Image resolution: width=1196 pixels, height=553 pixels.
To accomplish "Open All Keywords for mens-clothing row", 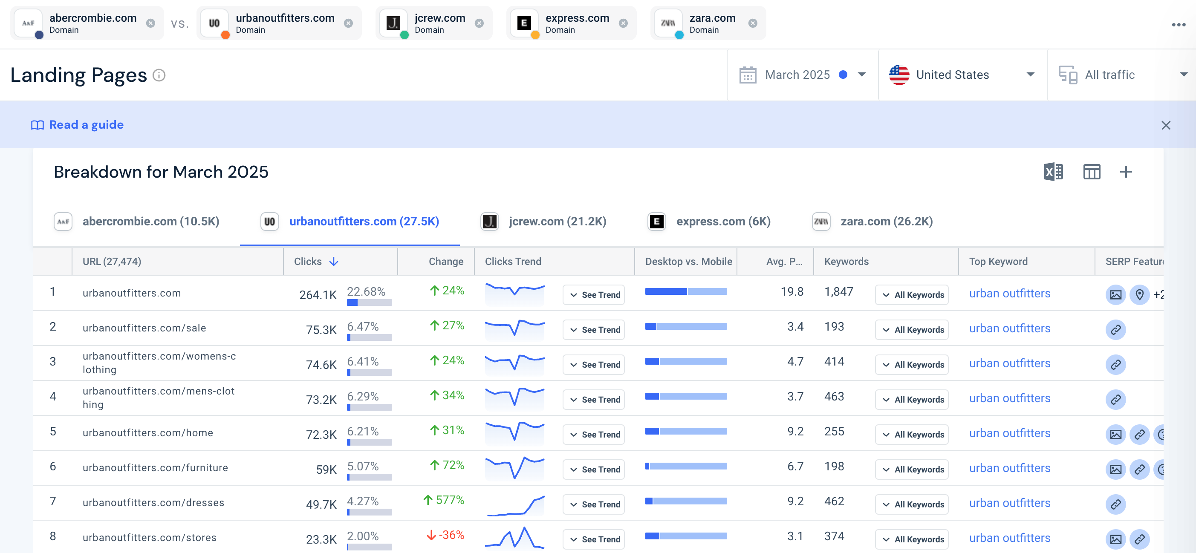I will click(x=912, y=400).
